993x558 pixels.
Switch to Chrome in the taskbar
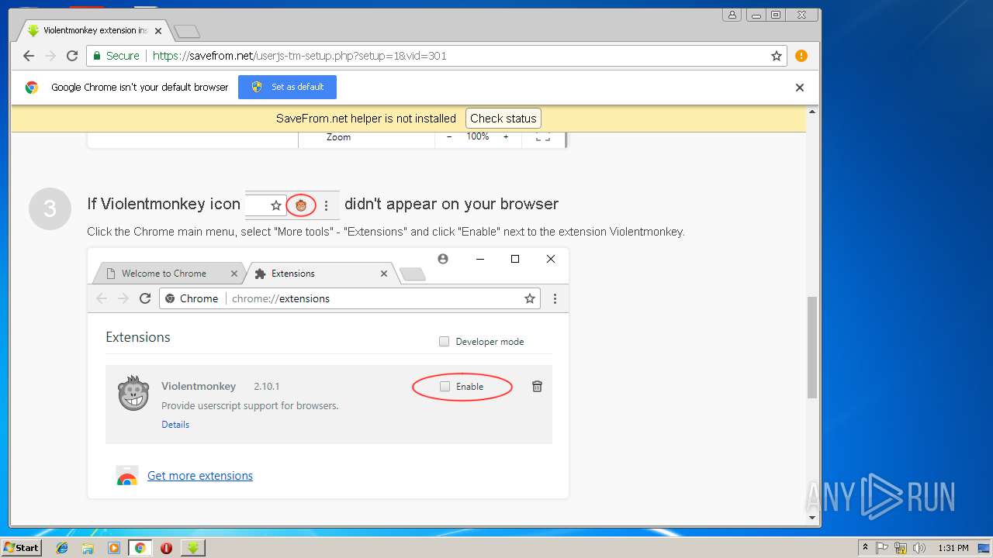[x=140, y=548]
